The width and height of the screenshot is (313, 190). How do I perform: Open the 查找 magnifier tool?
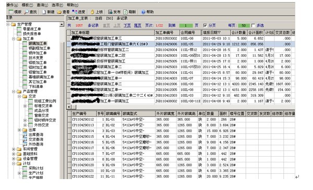pos(27,12)
